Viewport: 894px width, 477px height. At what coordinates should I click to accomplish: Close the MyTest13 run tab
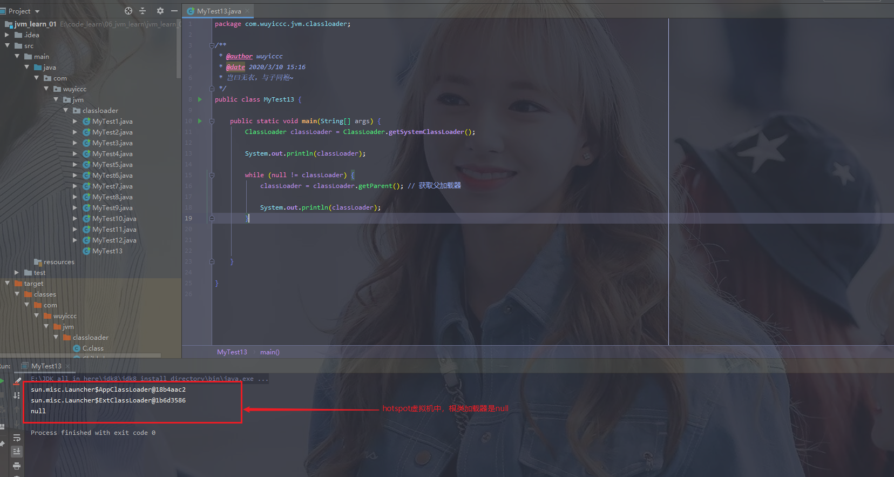pos(68,366)
